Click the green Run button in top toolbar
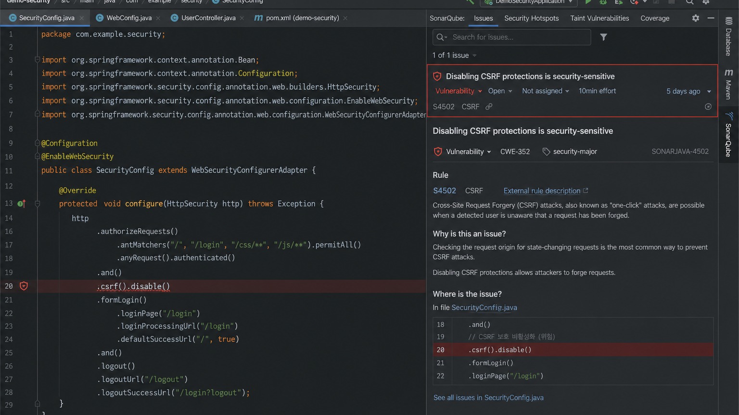 pyautogui.click(x=588, y=2)
